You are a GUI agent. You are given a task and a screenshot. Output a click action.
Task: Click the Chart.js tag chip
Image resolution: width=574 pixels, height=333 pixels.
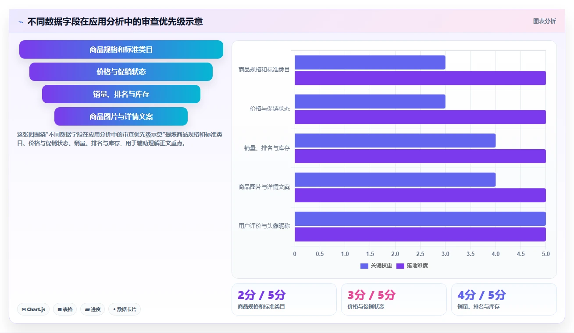pyautogui.click(x=33, y=309)
